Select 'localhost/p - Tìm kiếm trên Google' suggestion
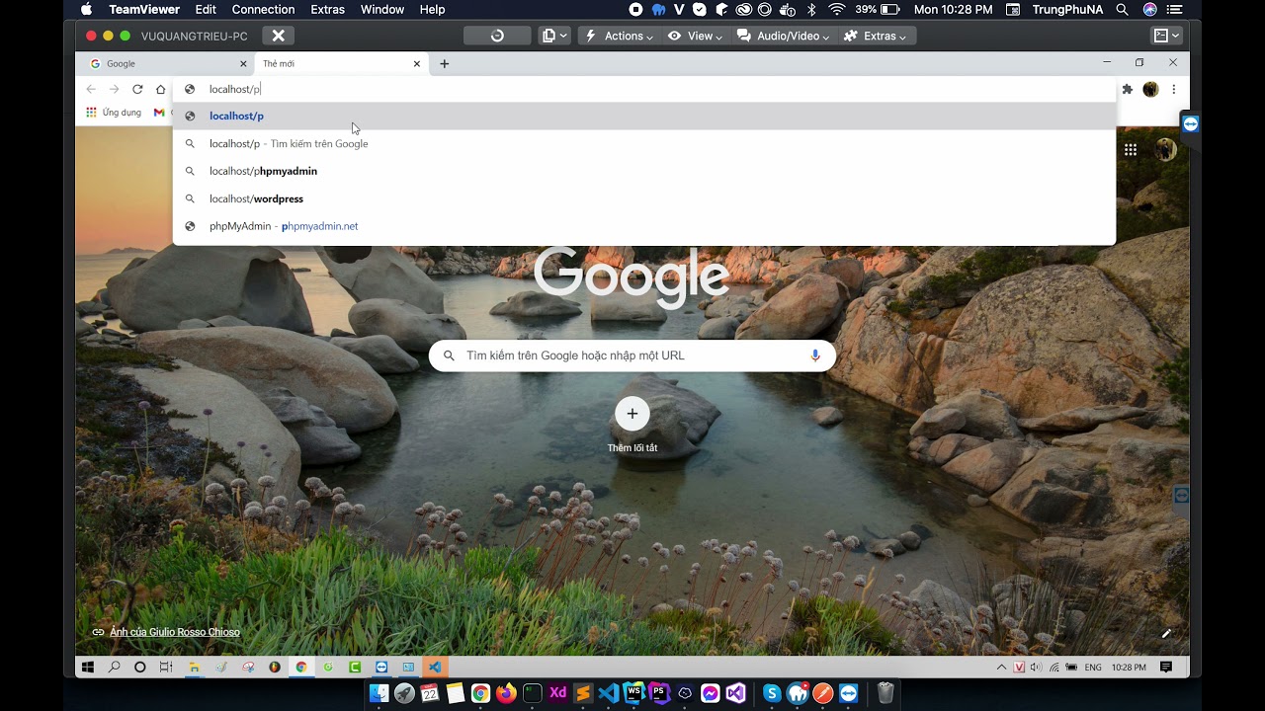1265x711 pixels. point(644,143)
